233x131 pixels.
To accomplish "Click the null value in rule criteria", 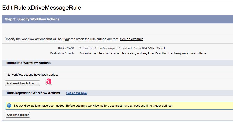I will click(163, 48).
